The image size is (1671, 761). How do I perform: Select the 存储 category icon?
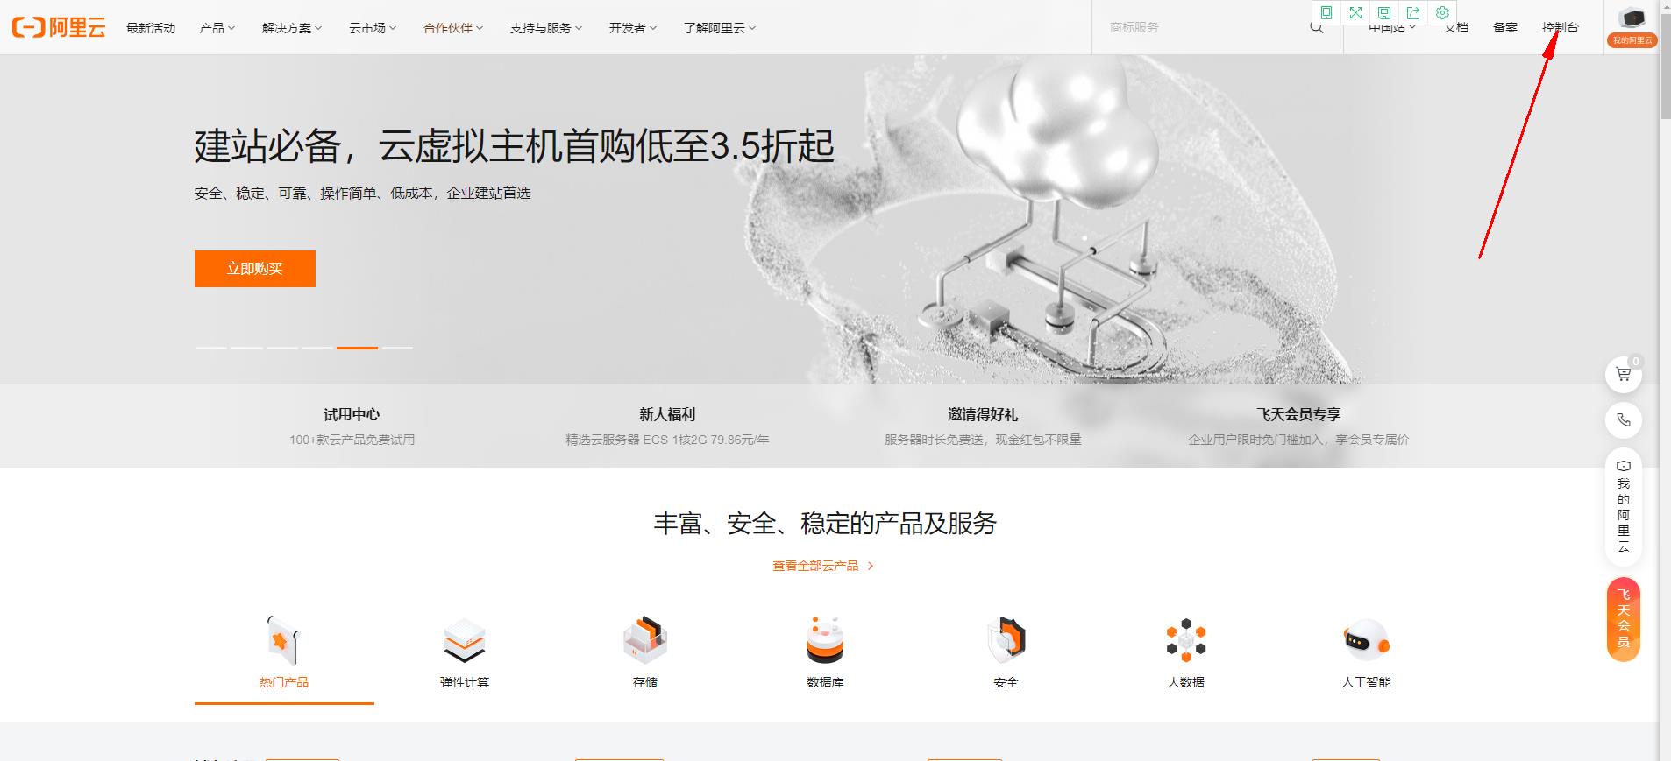coord(645,641)
